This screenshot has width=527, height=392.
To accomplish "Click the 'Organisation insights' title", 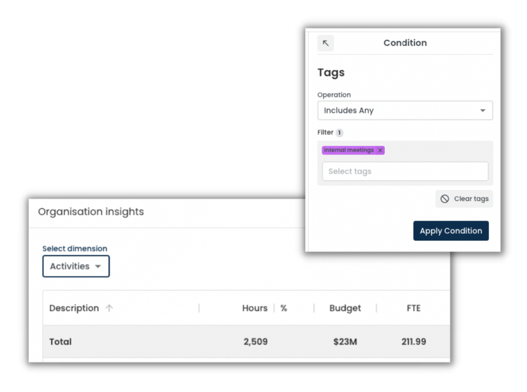I will pyautogui.click(x=91, y=212).
